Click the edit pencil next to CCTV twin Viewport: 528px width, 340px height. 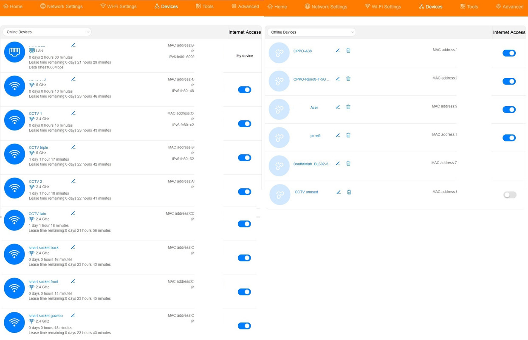pyautogui.click(x=73, y=213)
